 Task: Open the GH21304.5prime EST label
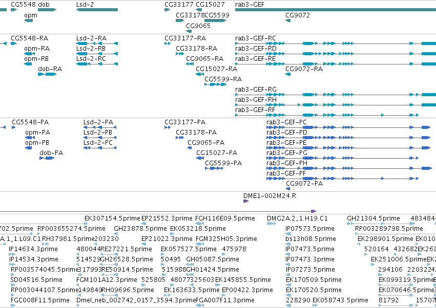tap(373, 218)
